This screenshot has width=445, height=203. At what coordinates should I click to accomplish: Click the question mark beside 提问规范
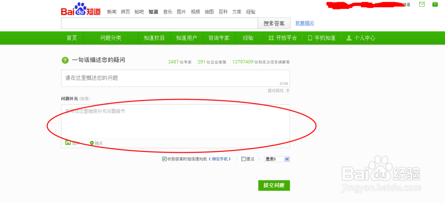pos(287,91)
